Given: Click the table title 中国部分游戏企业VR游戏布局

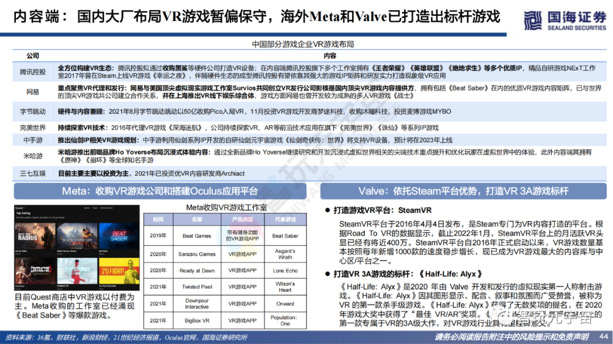Looking at the screenshot, I should pos(303,44).
